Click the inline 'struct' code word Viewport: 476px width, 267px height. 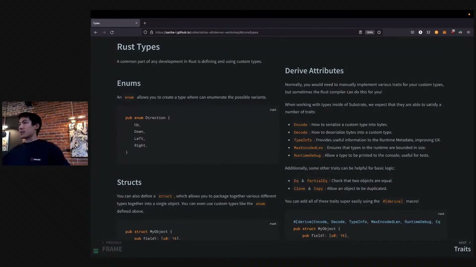[165, 196]
